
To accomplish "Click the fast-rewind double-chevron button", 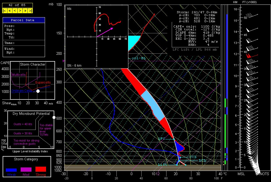I will (x=10, y=11).
